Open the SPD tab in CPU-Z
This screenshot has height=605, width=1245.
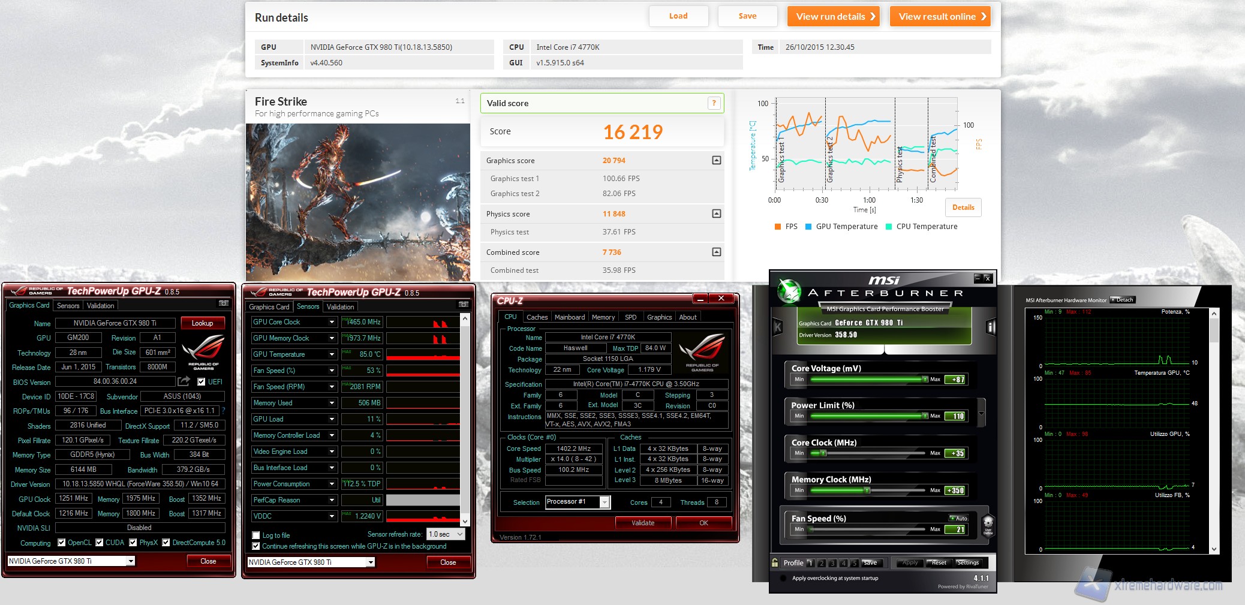(x=630, y=317)
